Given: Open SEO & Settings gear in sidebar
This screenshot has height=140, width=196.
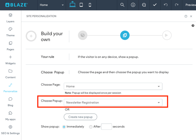Looking at the screenshot, I should [11, 129].
